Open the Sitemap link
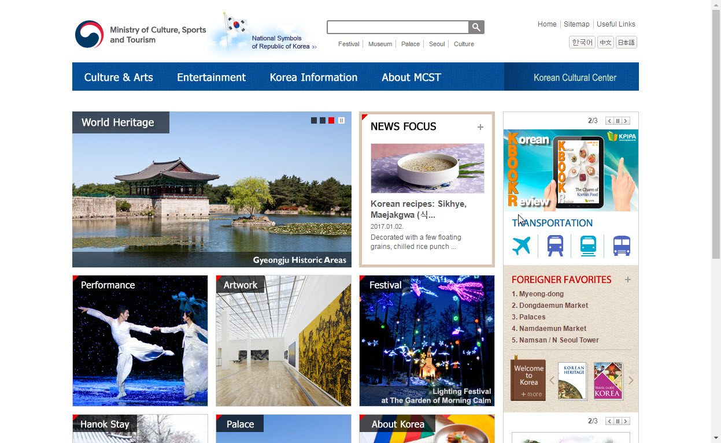 (x=576, y=24)
